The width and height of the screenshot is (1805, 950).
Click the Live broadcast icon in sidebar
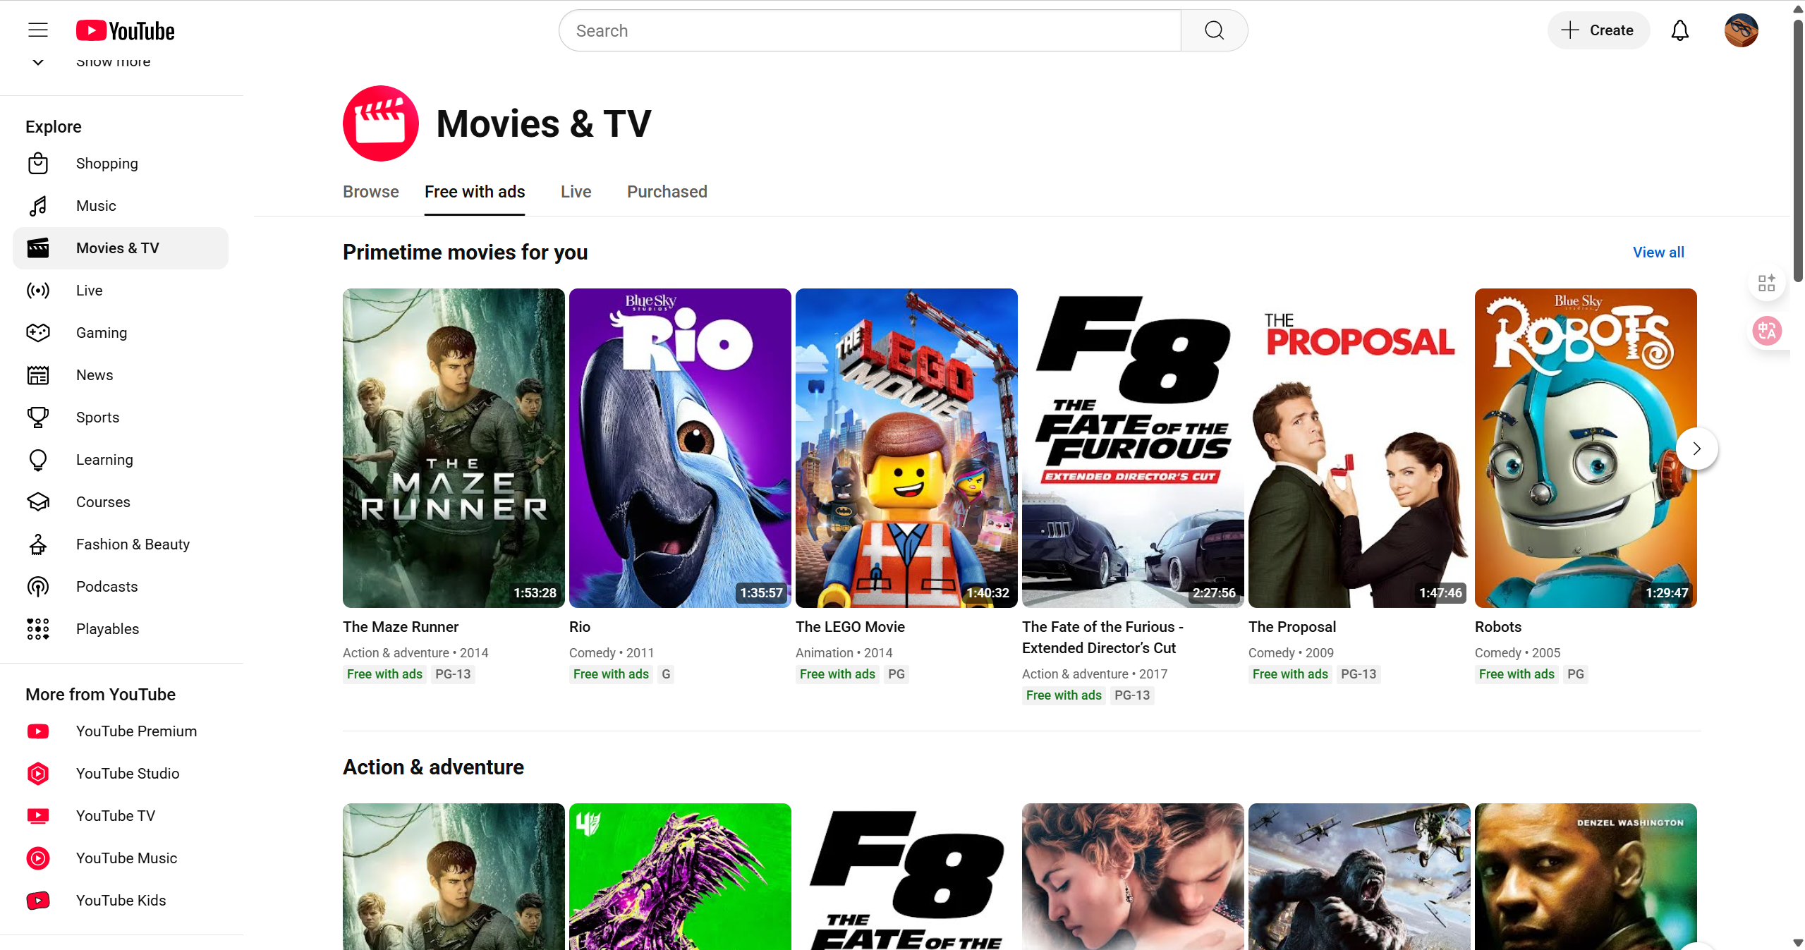pos(38,291)
